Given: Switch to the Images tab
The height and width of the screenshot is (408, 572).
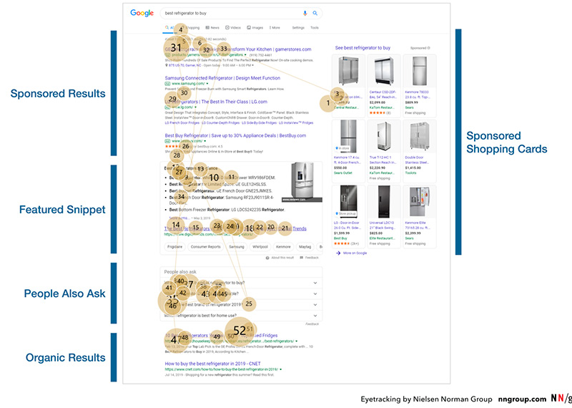Looking at the screenshot, I should (x=253, y=27).
